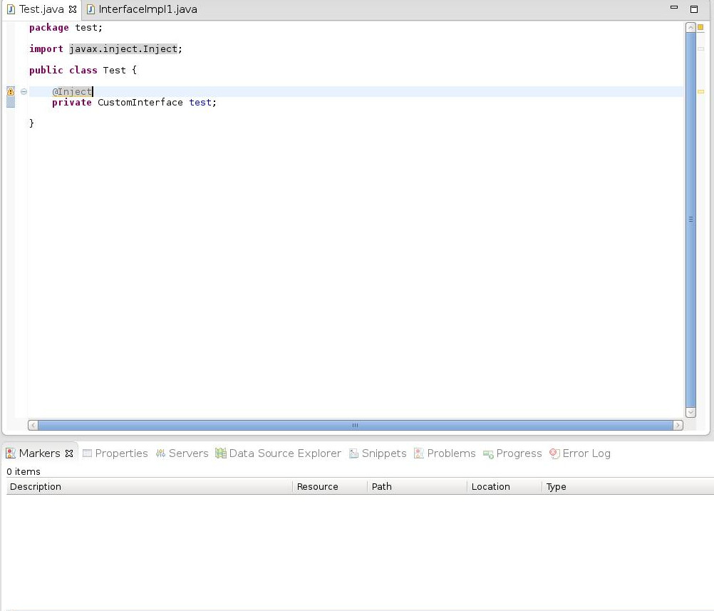Sort markers by Description column
This screenshot has width=714, height=611.
coord(150,487)
